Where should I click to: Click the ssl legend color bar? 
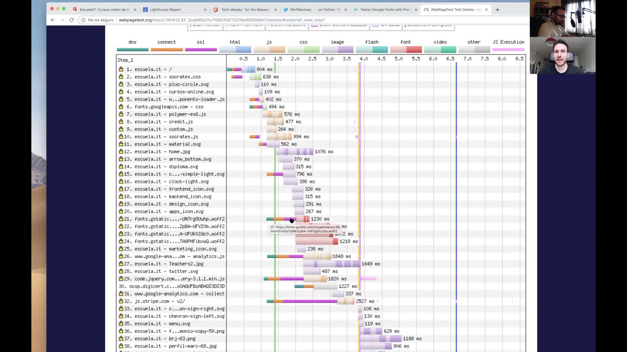click(201, 50)
